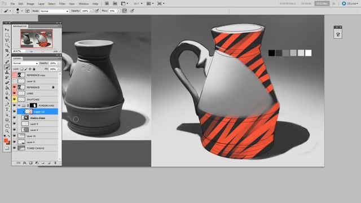Select the Dodge tool
This screenshot has height=203, width=361.
[x=7, y=99]
